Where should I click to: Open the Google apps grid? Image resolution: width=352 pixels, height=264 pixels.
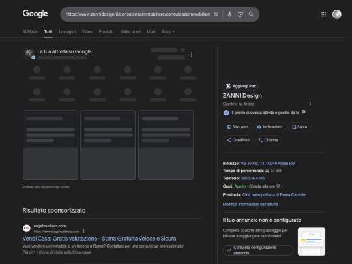pyautogui.click(x=323, y=14)
